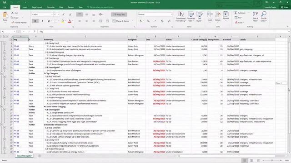The image size is (291, 163).
Task: Click the Insert Function fx icon
Action: (35, 32)
